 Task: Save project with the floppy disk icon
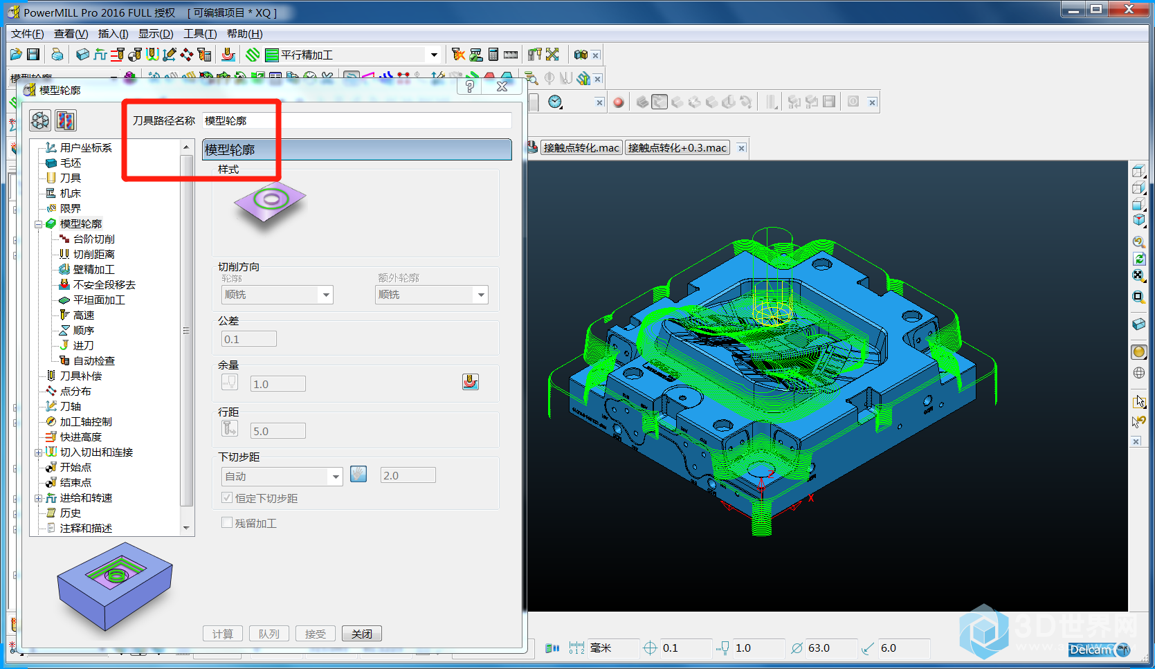33,55
